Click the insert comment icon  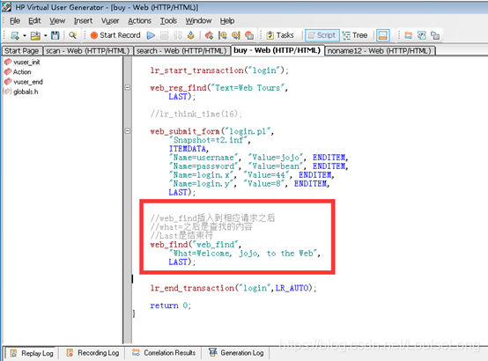coord(249,35)
